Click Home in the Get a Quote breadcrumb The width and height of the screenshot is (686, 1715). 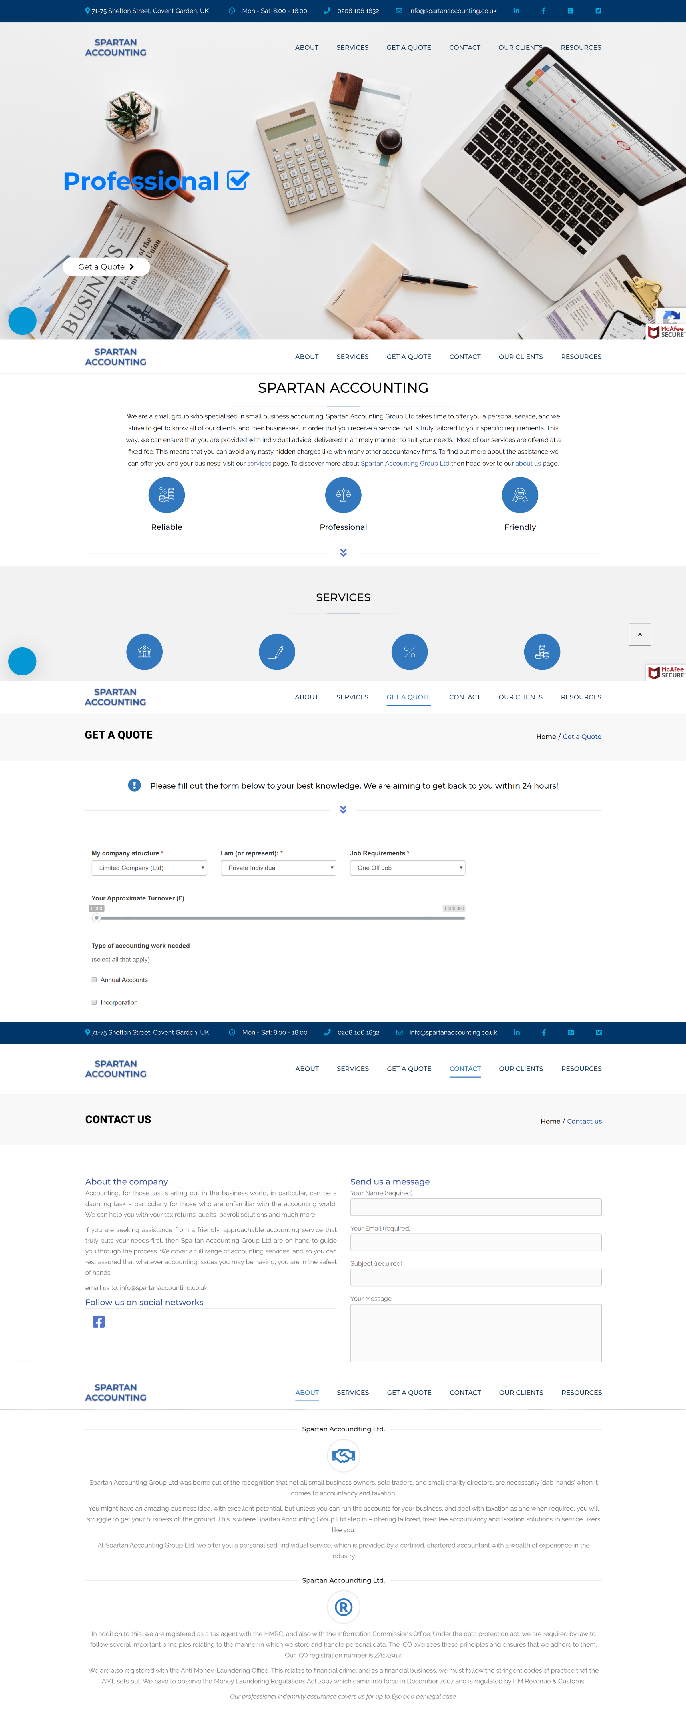546,737
